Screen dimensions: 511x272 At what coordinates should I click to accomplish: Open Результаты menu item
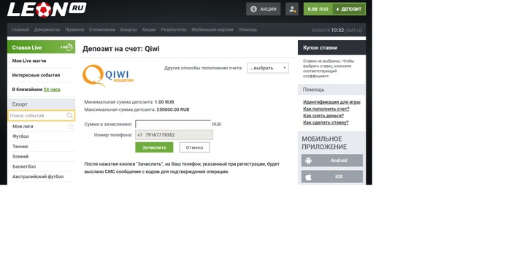pyautogui.click(x=174, y=30)
